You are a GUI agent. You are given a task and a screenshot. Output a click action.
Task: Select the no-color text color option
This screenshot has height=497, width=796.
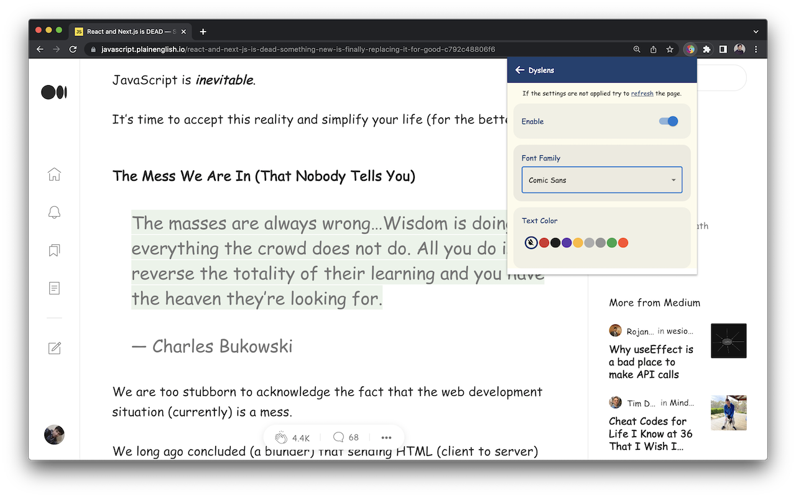(531, 243)
